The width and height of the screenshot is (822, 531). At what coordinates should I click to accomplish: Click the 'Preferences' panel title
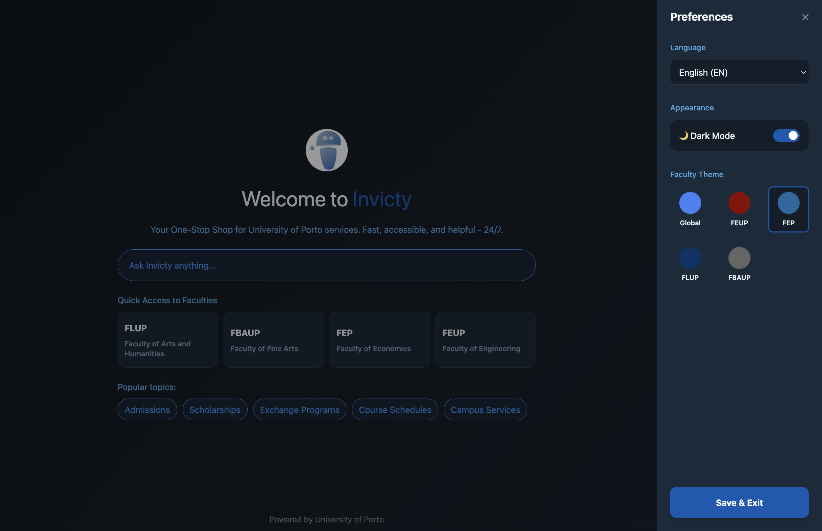point(701,17)
